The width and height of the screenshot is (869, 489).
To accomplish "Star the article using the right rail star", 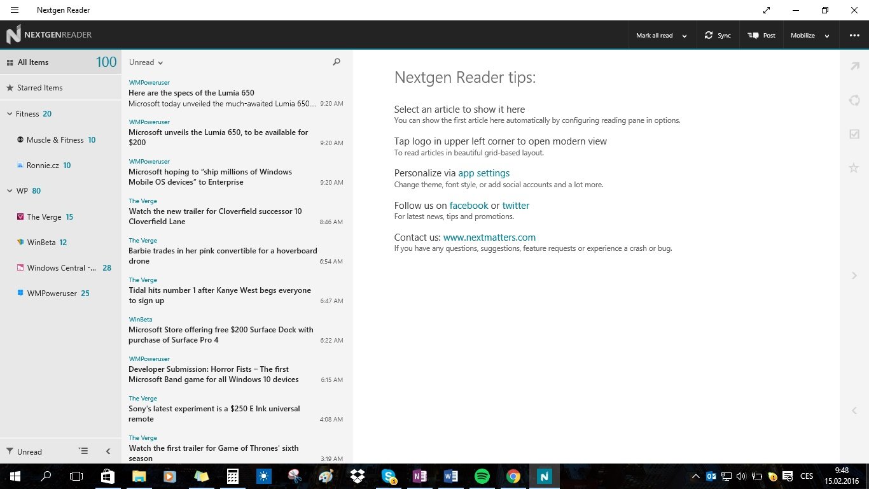I will (854, 168).
